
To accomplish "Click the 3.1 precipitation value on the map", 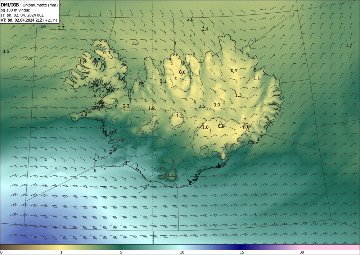I will [x=163, y=81].
